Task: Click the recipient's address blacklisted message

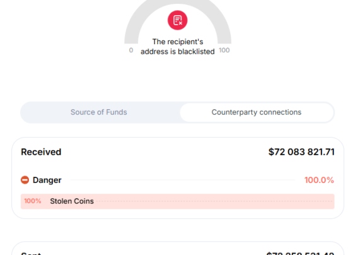Action: [178, 47]
